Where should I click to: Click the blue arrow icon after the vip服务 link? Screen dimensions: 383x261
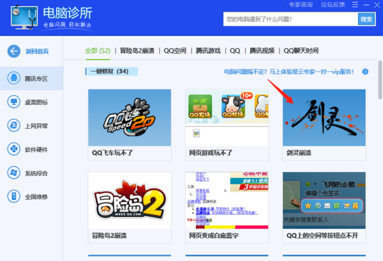pyautogui.click(x=367, y=71)
